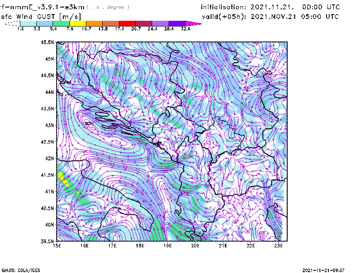354x273 pixels.
Task: Click the light cyan 1.6–3.3 legend swatch
Action: click(x=28, y=23)
